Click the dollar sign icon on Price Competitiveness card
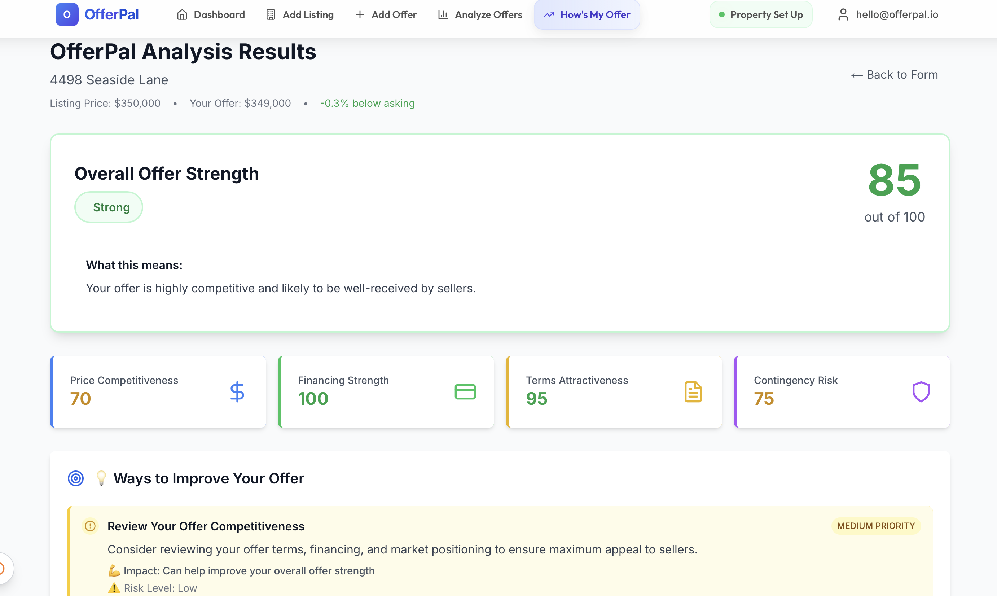997x596 pixels. [x=237, y=391]
